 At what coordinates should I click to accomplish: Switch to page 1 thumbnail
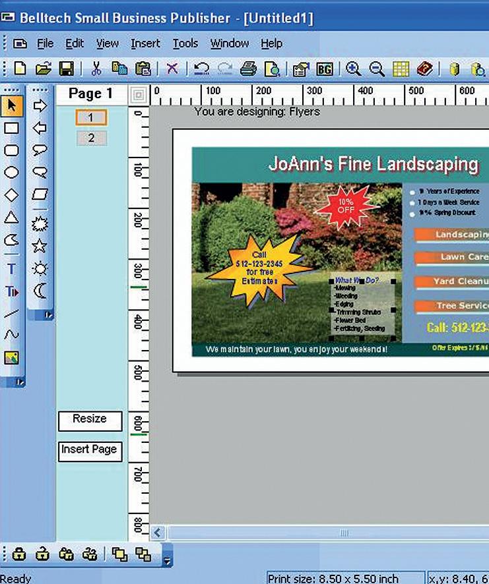(91, 118)
